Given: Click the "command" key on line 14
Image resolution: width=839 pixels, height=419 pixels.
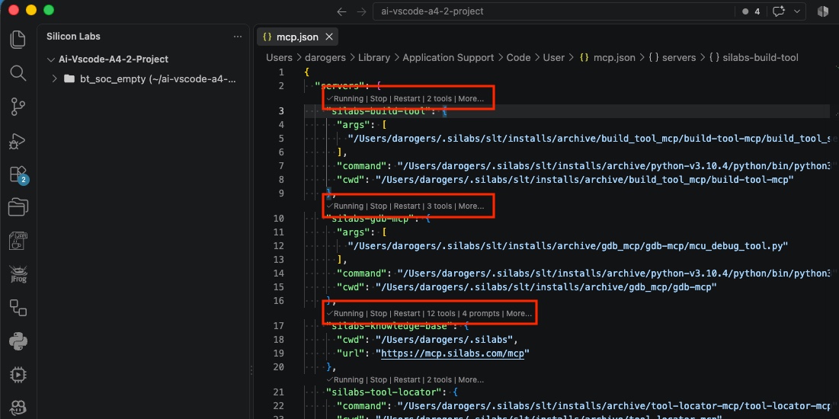Looking at the screenshot, I should click(361, 273).
